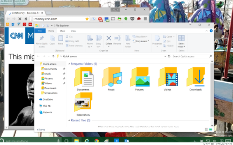The width and height of the screenshot is (233, 145).
Task: Open the quick access toolbar dropdown
Action: 52,26
